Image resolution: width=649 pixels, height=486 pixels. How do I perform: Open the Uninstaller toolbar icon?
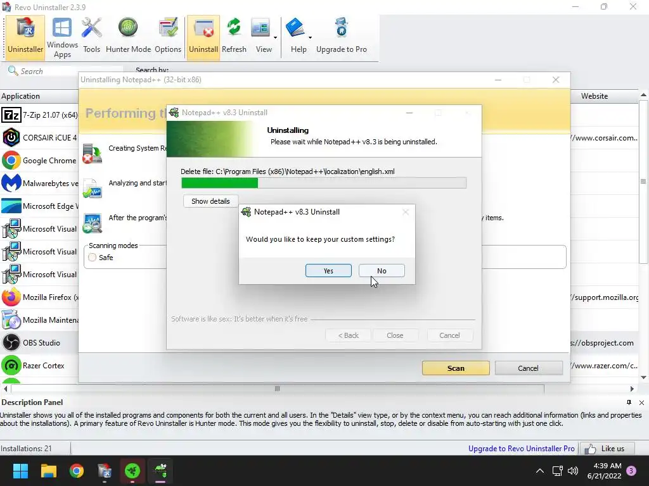[25, 37]
